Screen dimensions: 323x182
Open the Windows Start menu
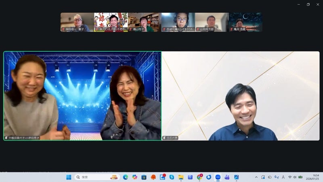click(69, 177)
